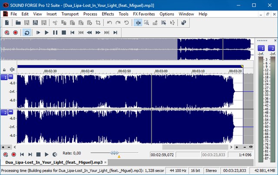Click the overview waveform bar at top
The width and height of the screenshot is (278, 175).
pyautogui.click(x=126, y=49)
